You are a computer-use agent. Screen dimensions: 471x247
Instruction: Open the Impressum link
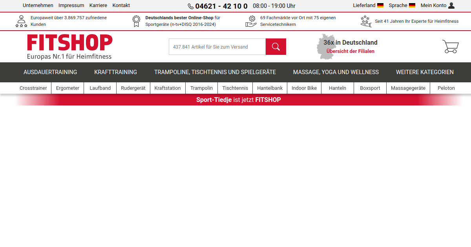click(71, 5)
